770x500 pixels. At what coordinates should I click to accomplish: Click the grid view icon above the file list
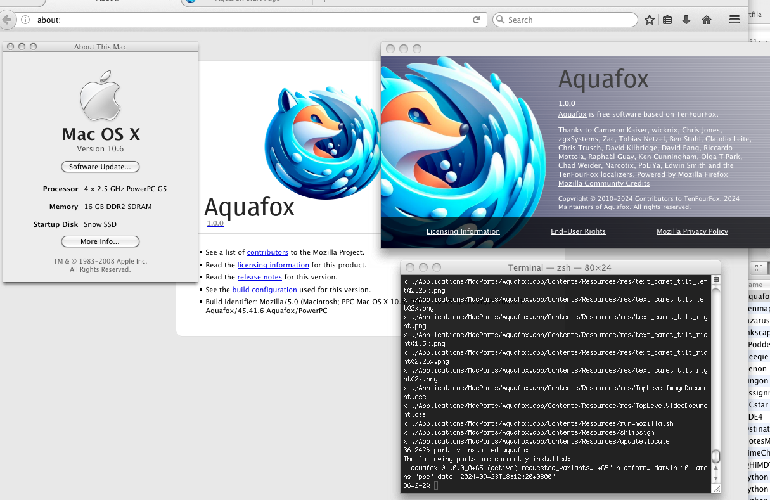[x=759, y=267]
